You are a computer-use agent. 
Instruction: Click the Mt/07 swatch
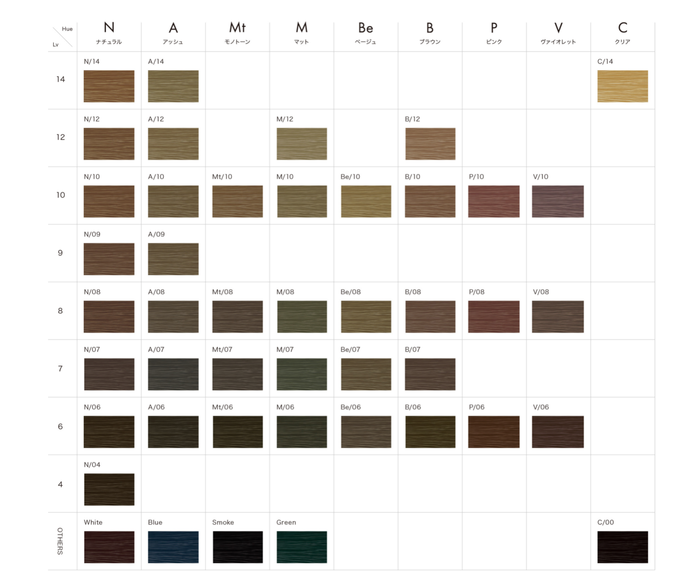[237, 374]
